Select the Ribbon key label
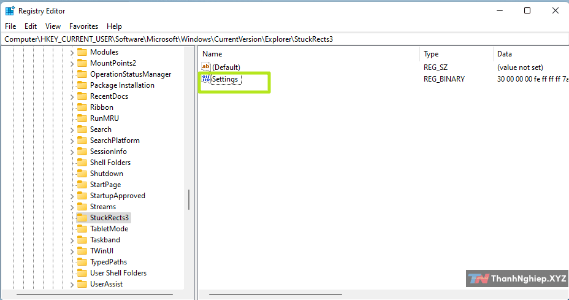This screenshot has height=300, width=569. tap(102, 107)
